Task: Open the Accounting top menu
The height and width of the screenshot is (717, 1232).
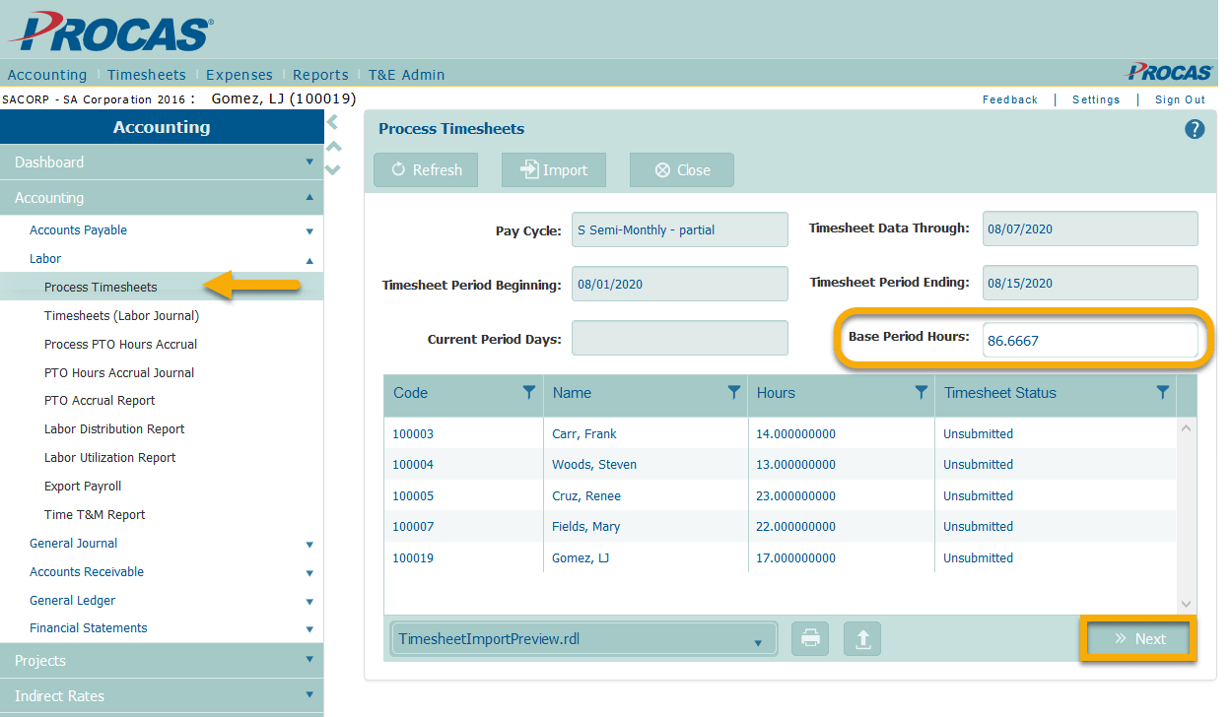Action: (x=47, y=75)
